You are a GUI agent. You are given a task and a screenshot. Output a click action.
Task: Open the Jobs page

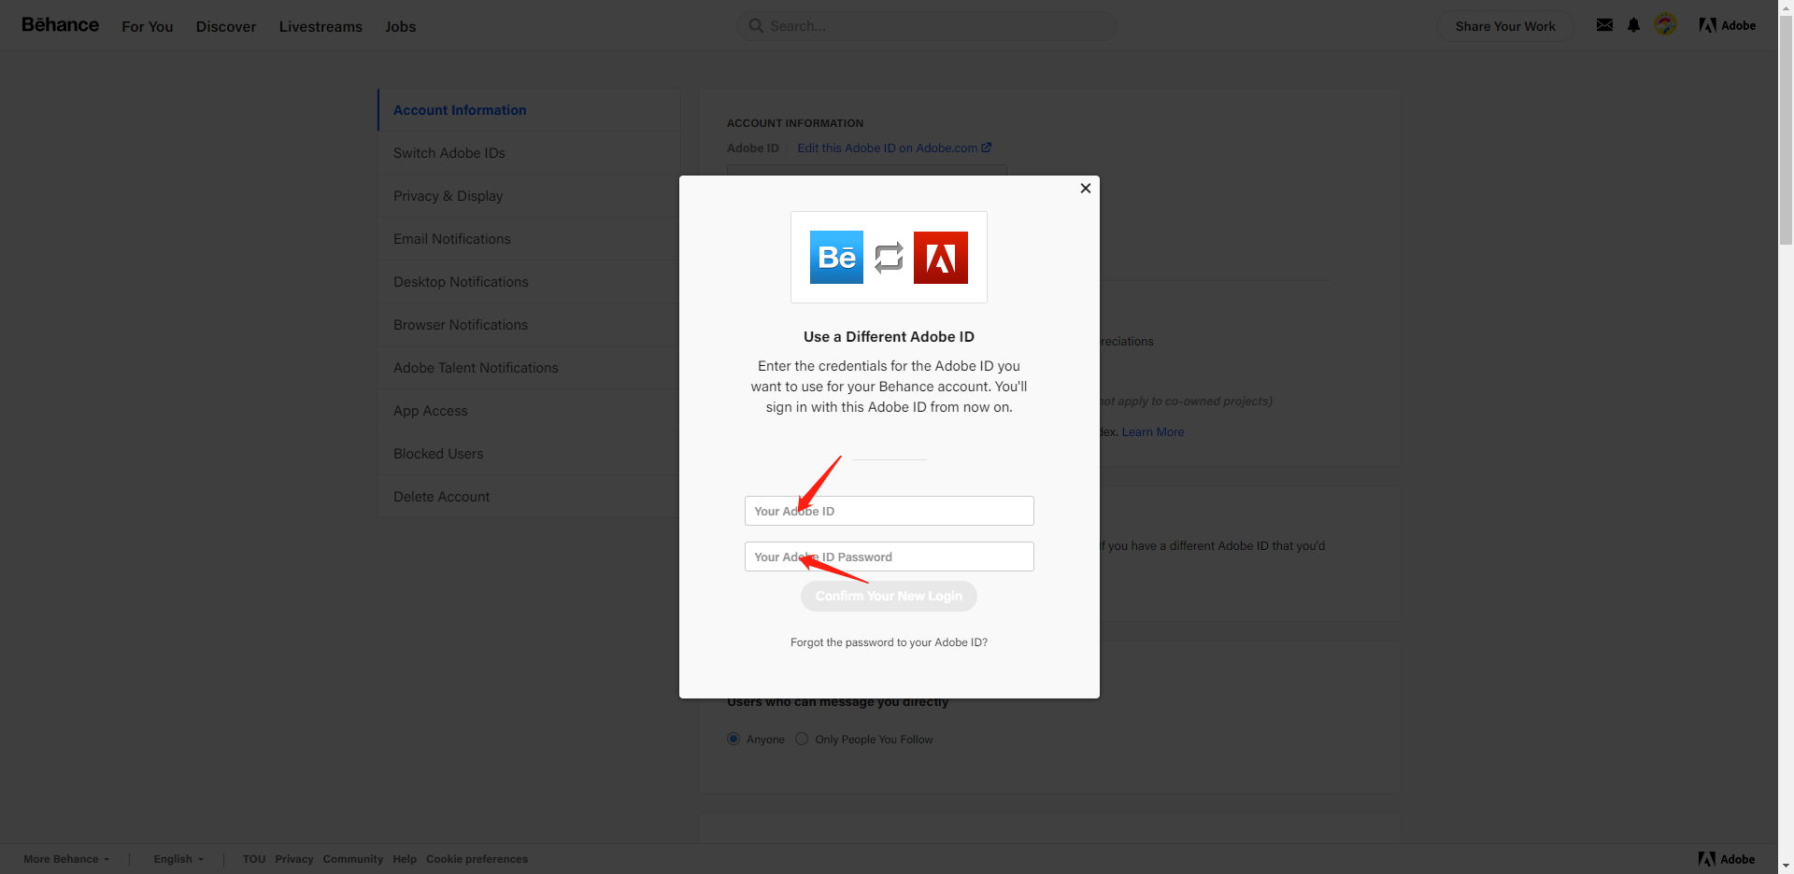pos(401,26)
